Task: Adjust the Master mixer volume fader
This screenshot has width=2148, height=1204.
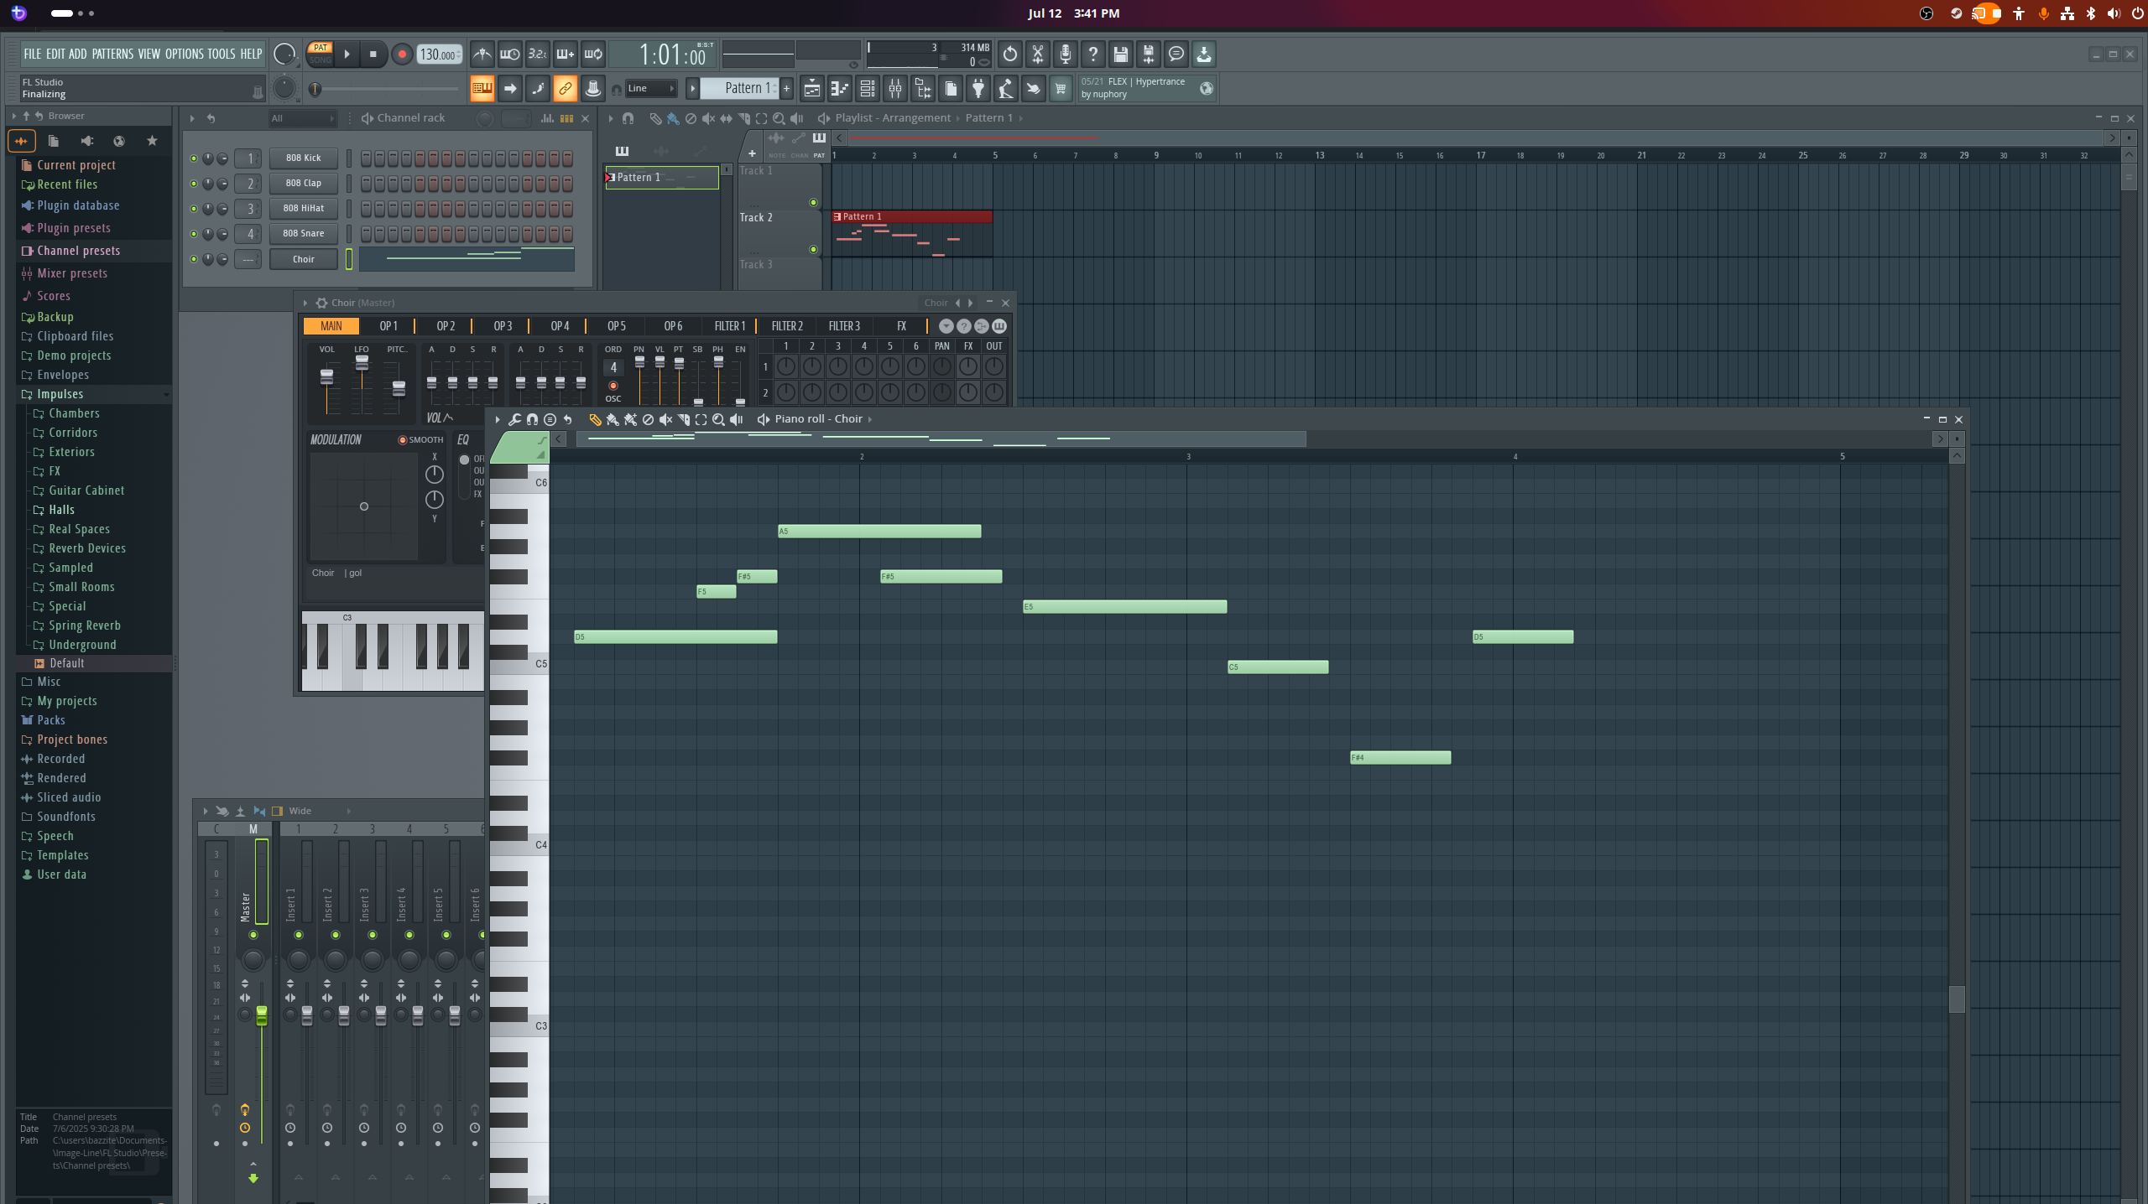Action: pos(262,1015)
